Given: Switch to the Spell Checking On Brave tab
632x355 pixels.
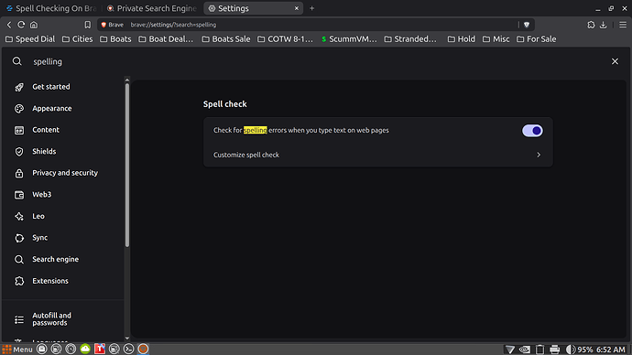Looking at the screenshot, I should click(50, 8).
